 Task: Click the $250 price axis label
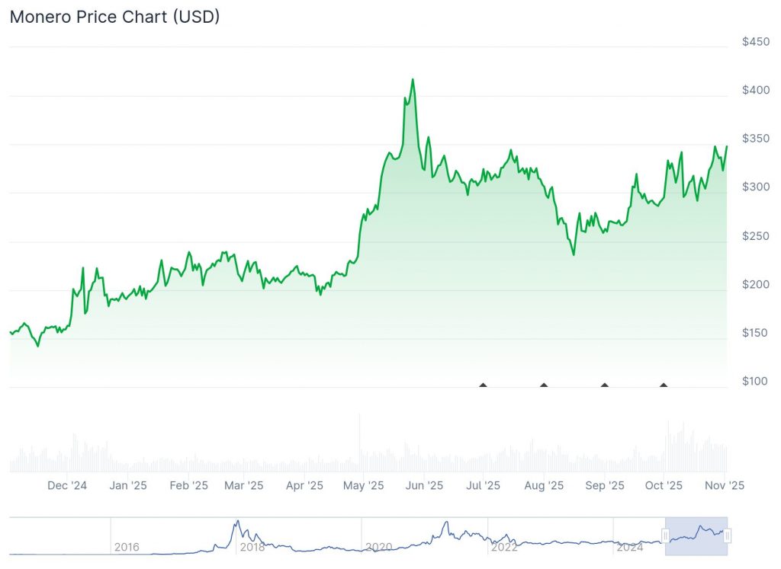(x=756, y=235)
